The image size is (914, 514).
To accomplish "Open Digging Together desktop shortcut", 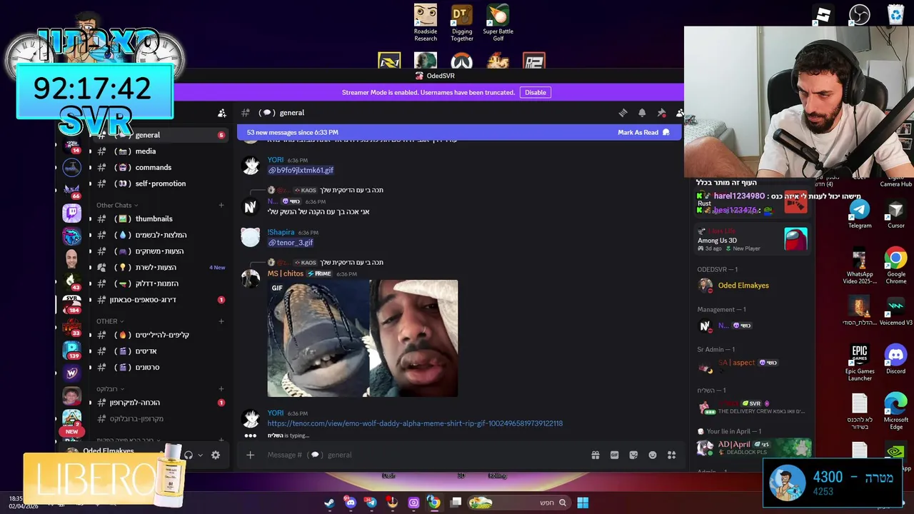I will coord(461,23).
